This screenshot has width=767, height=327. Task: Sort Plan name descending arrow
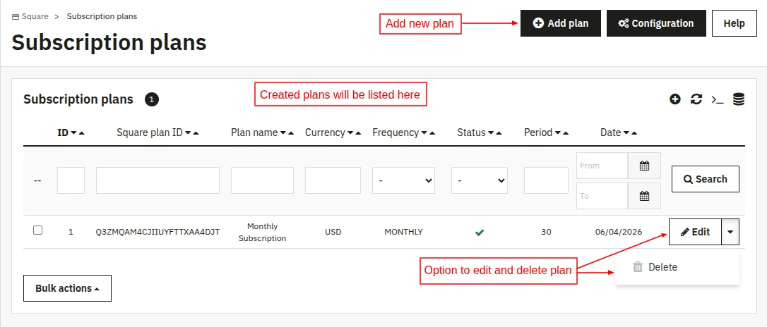click(283, 132)
